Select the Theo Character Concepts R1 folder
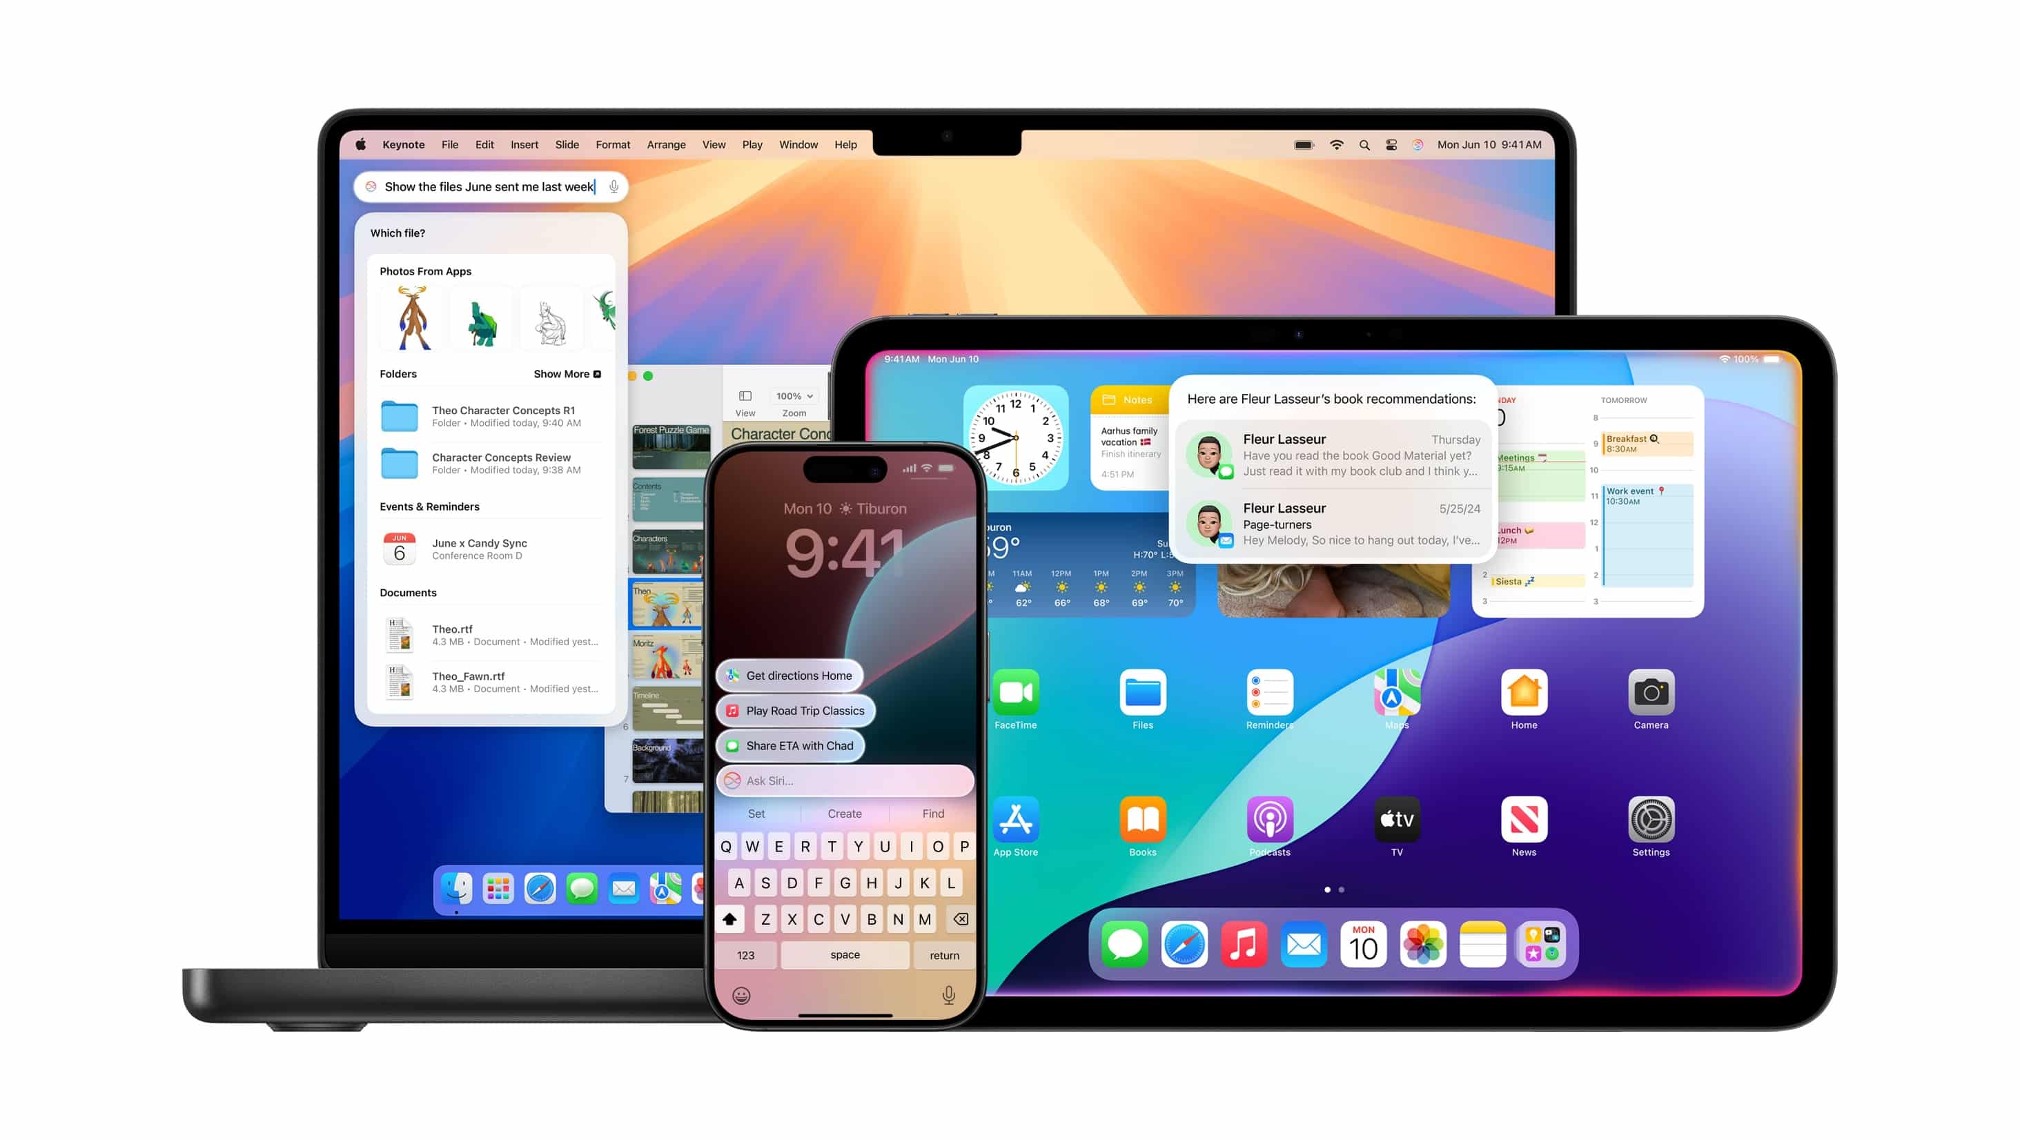The image size is (2020, 1140). 491,415
